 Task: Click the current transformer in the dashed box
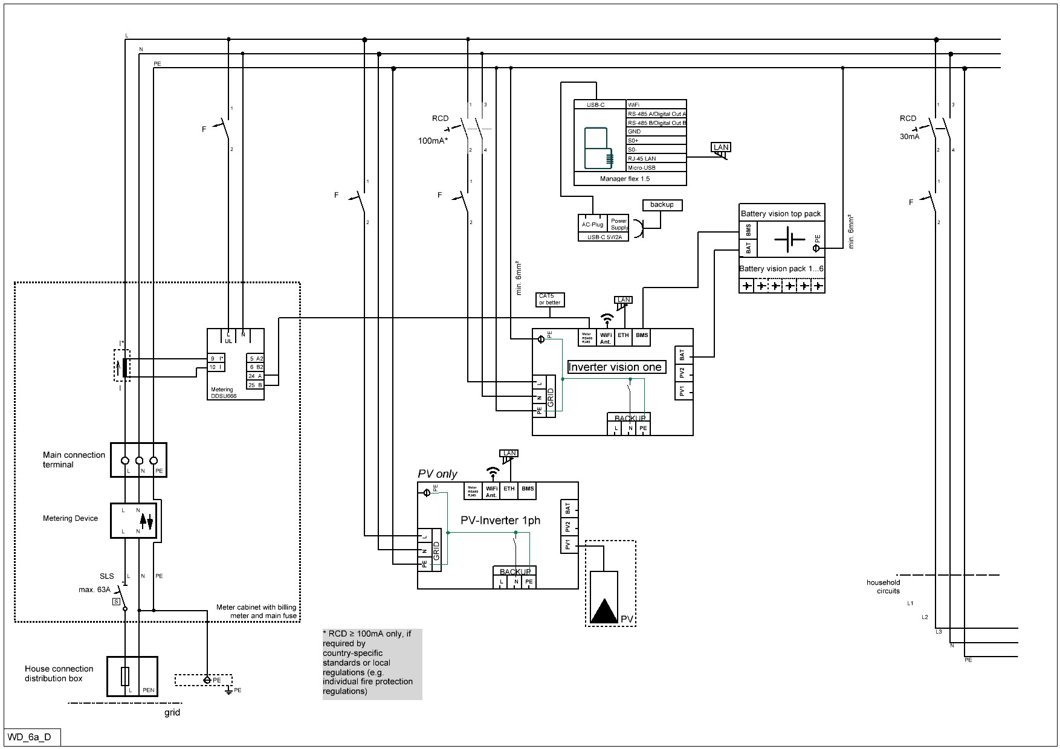coord(124,367)
